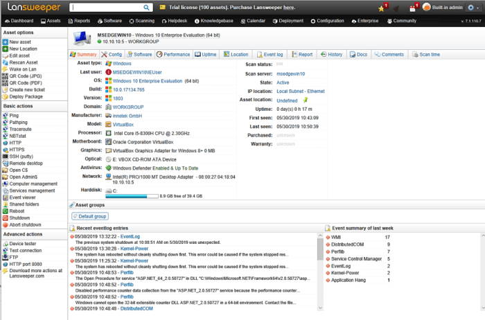Screen dimensions: 485x320
Task: Open the Helpdesk menu
Action: click(175, 21)
